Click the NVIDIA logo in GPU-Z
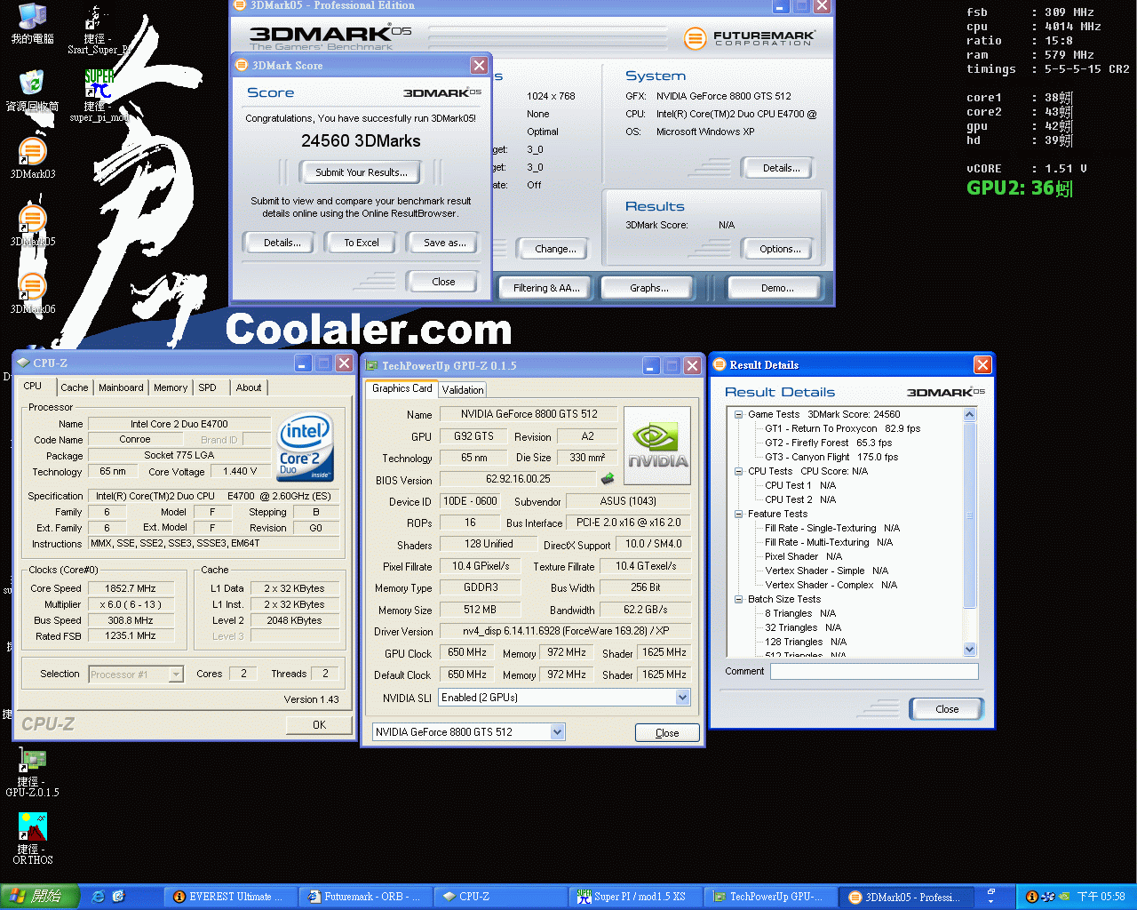 [657, 445]
